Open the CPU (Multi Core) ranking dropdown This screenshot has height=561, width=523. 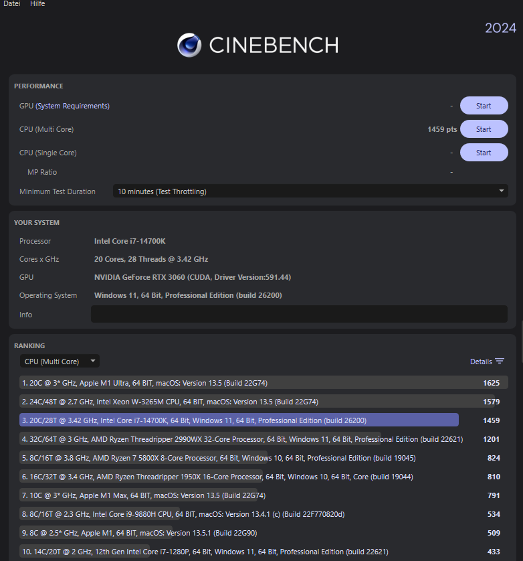point(60,361)
